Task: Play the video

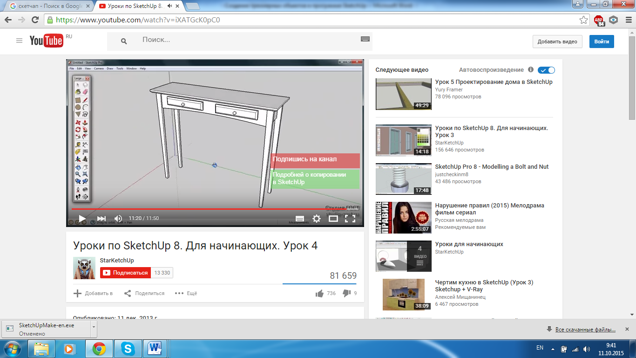Action: tap(82, 218)
